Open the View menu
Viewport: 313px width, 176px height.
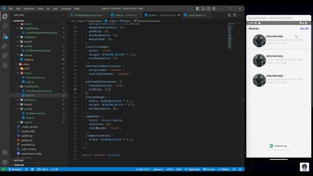(x=40, y=9)
